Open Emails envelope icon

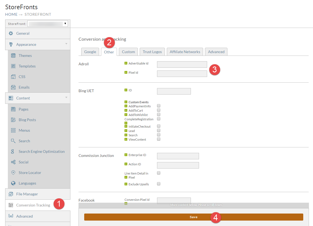pyautogui.click(x=13, y=87)
